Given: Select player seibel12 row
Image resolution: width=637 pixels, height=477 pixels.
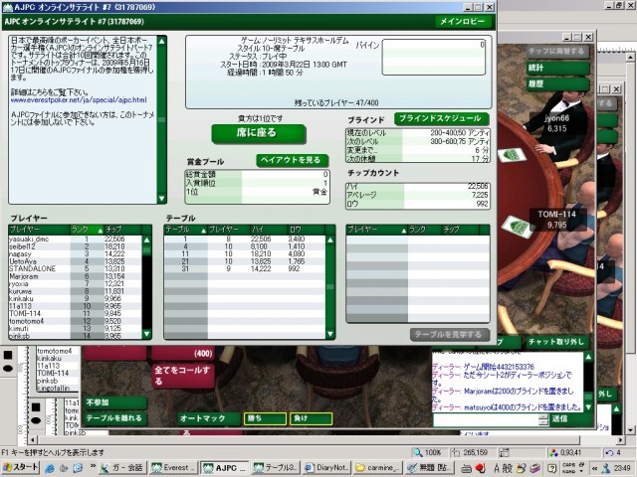Looking at the screenshot, I should [x=76, y=246].
